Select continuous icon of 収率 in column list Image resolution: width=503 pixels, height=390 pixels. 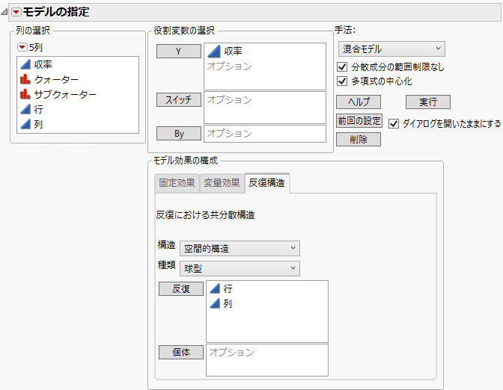pos(25,64)
